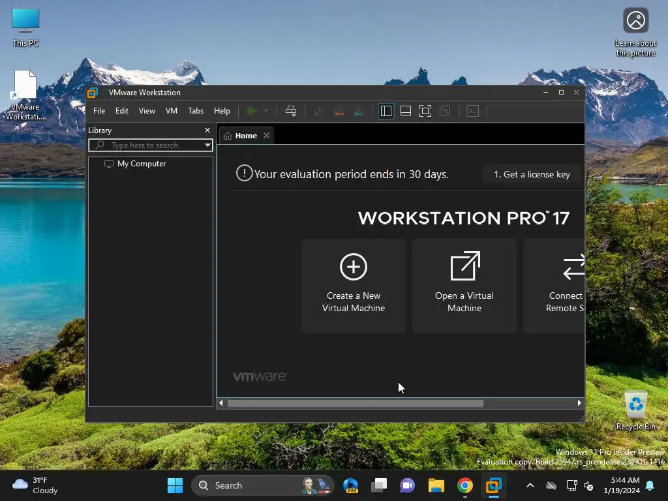Open the Windows Start menu
Image resolution: width=668 pixels, height=501 pixels.
click(175, 485)
